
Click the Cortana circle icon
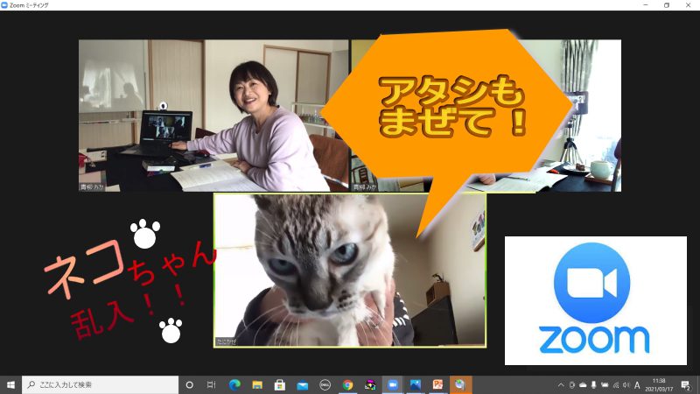[x=189, y=384]
